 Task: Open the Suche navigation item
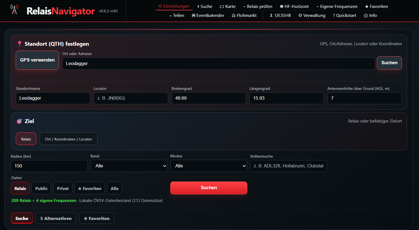tap(205, 7)
